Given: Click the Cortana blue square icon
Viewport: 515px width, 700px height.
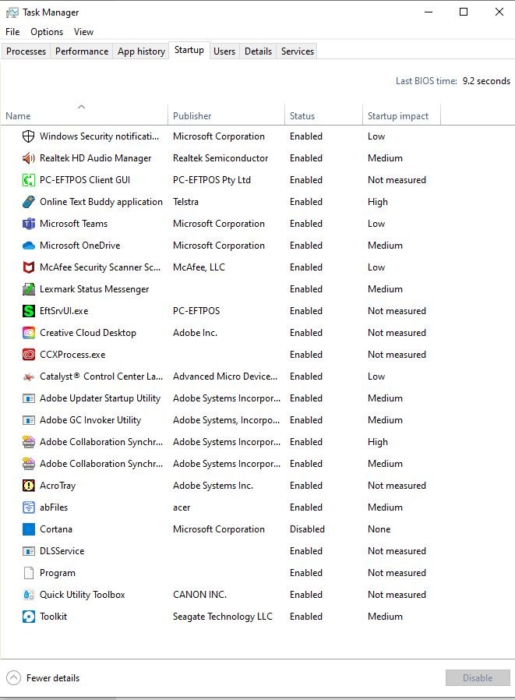Looking at the screenshot, I should pos(29,529).
